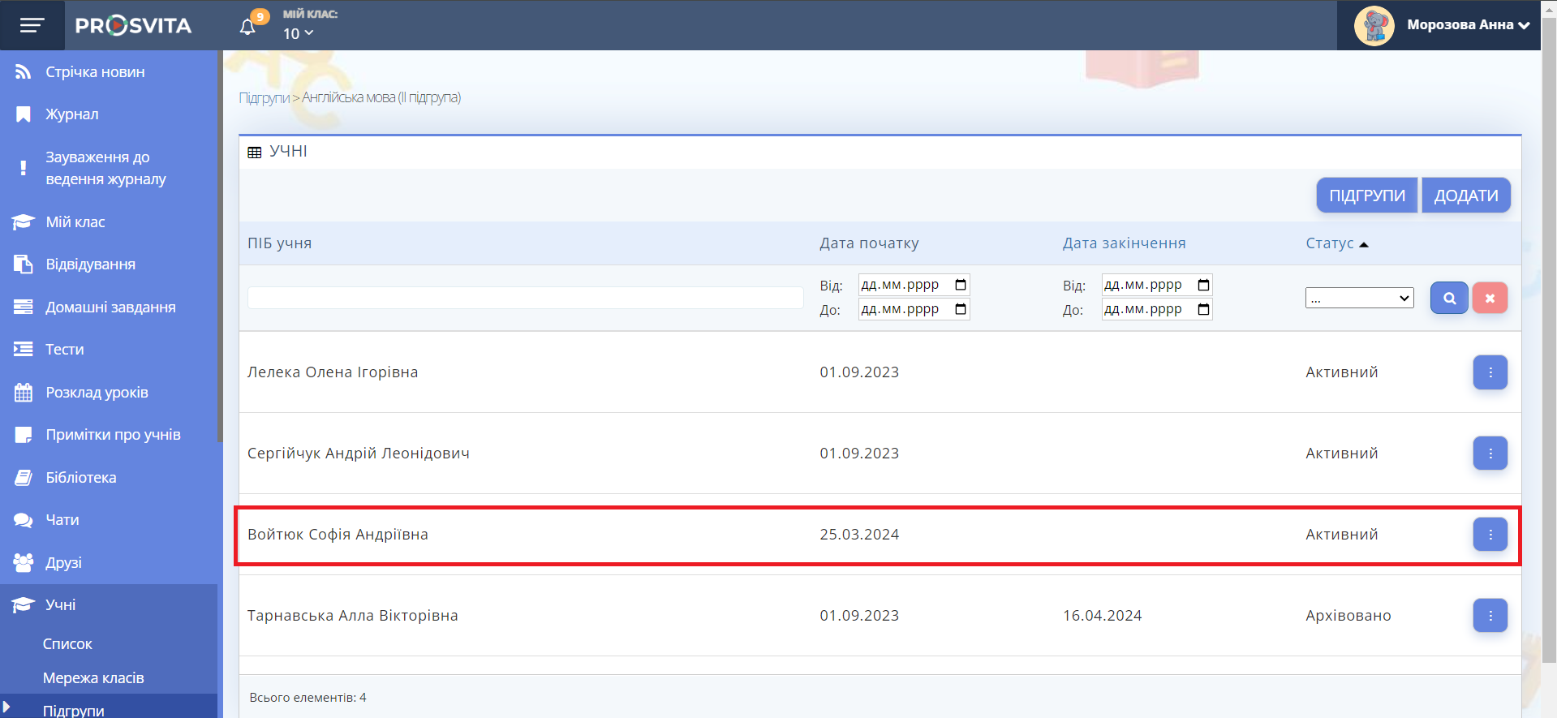Screen dimensions: 1557x718
Task: Click the student name filter input field
Action: click(x=525, y=298)
